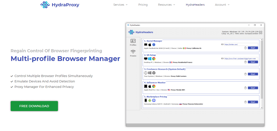This screenshot has width=277, height=131.
Task: Click the vertical scrollbar thumb in profile list
Action: click(x=262, y=70)
